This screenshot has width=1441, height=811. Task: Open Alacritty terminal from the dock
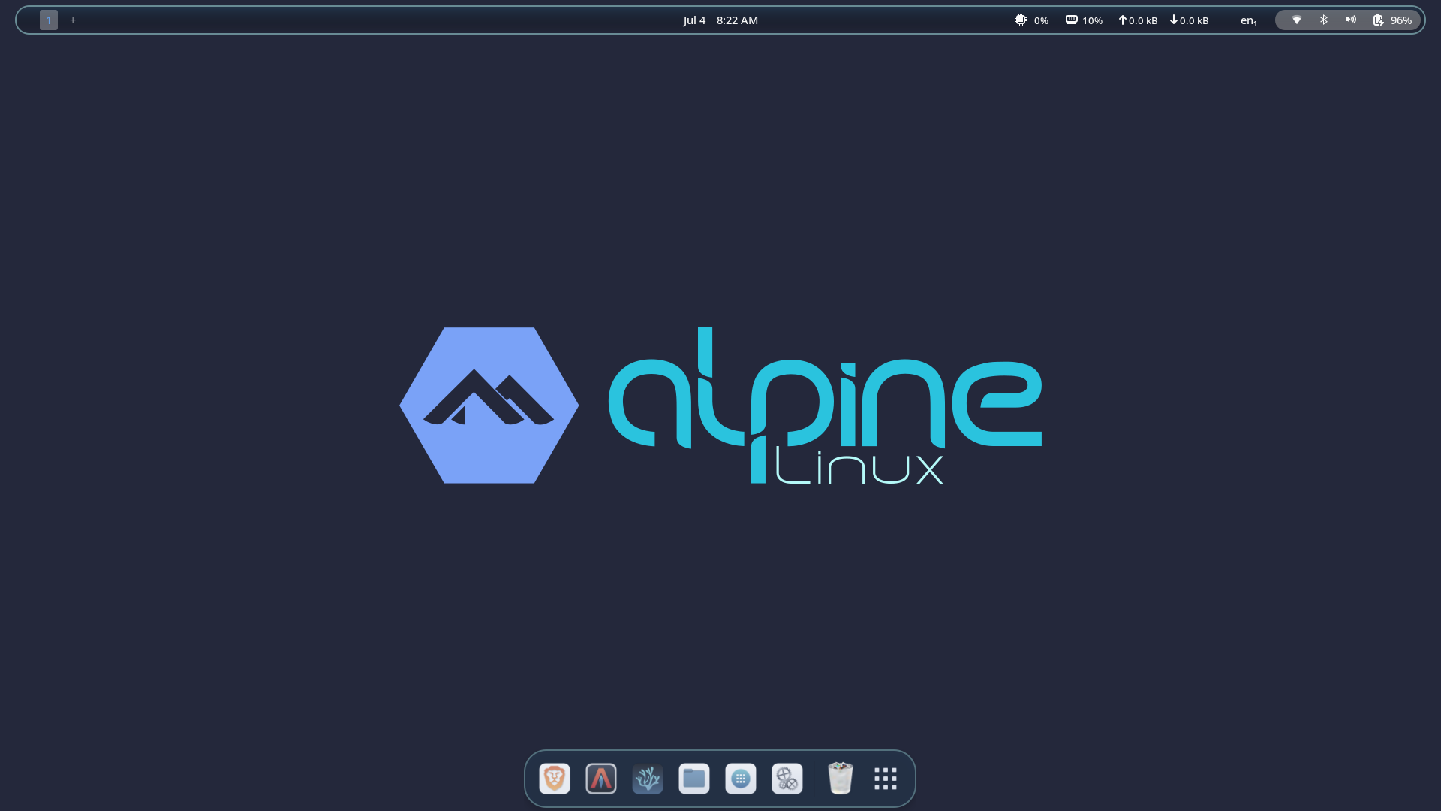[x=601, y=779]
